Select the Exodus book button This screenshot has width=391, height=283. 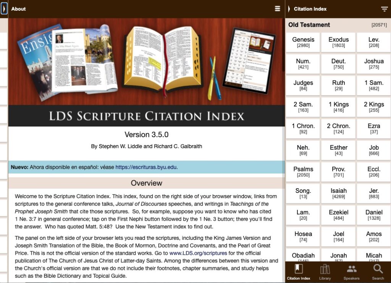coord(338,42)
